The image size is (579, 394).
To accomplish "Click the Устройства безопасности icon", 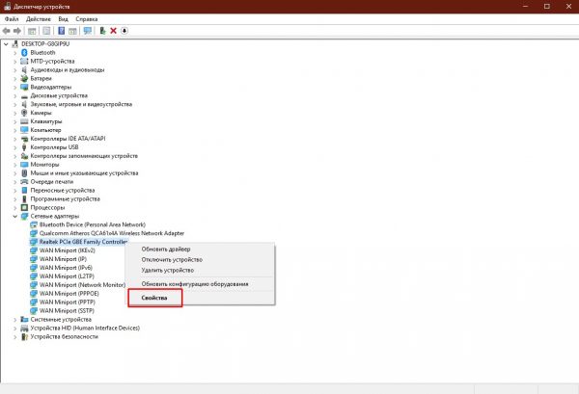I will (24, 336).
